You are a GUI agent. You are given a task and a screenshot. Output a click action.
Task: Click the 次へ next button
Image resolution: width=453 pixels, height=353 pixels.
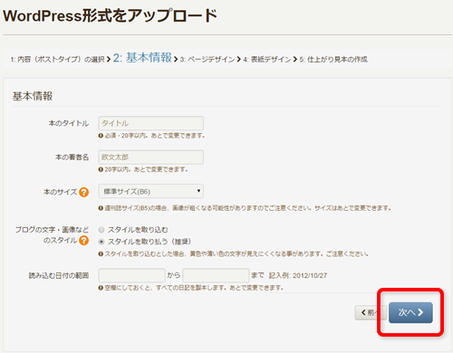pyautogui.click(x=410, y=312)
